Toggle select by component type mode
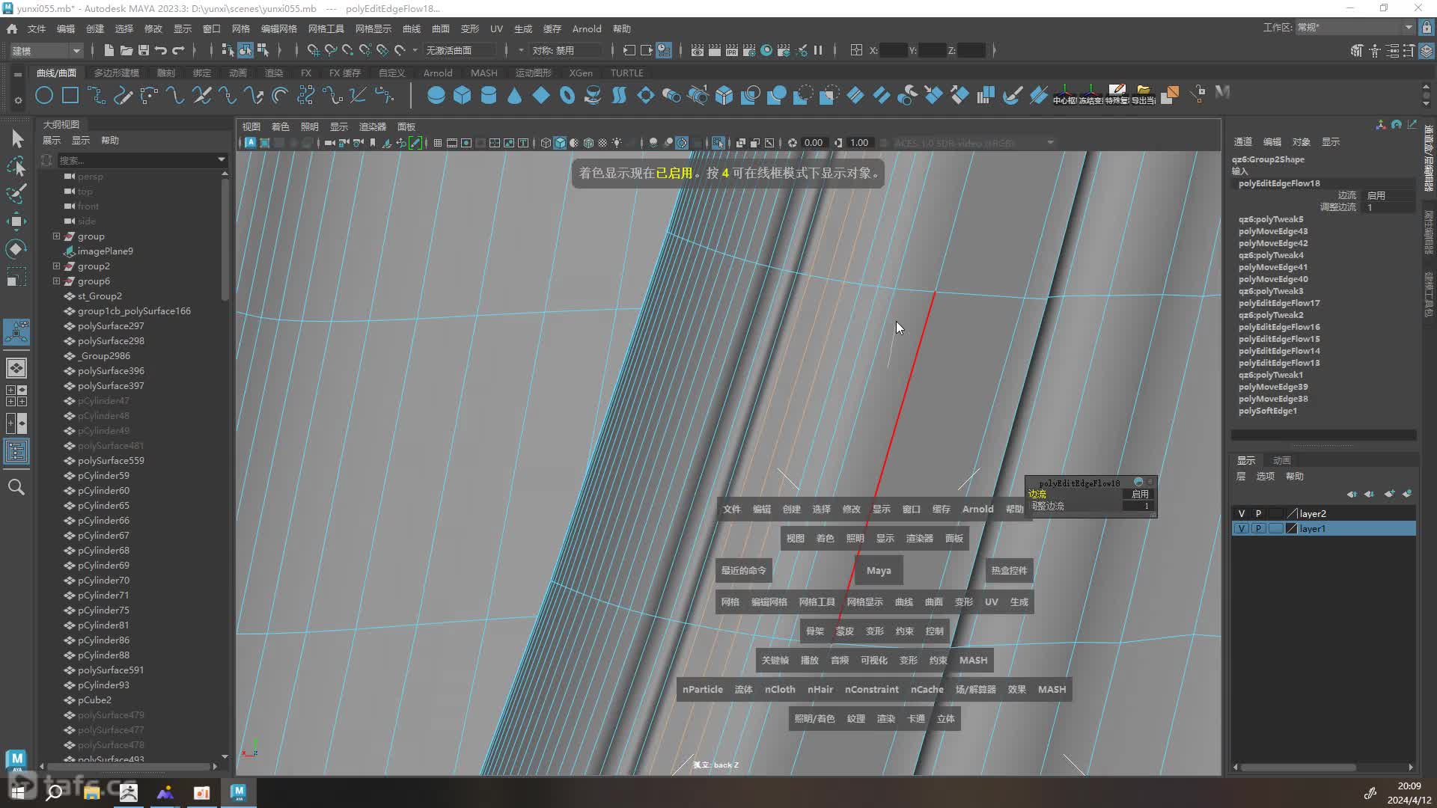This screenshot has height=808, width=1437. [x=263, y=50]
